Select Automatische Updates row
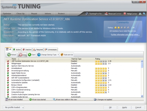The image size is (147, 111). coord(73,83)
